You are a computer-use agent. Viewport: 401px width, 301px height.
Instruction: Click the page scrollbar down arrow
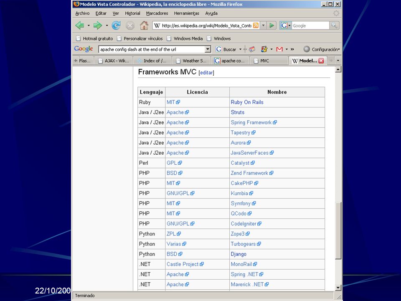[x=338, y=288]
